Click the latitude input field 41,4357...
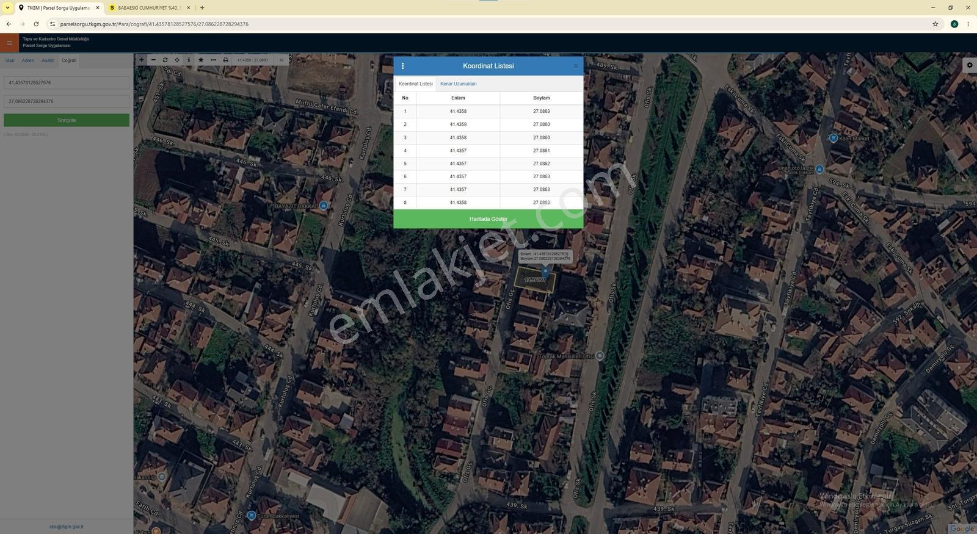Screen dimensions: 977x534 click(x=67, y=82)
